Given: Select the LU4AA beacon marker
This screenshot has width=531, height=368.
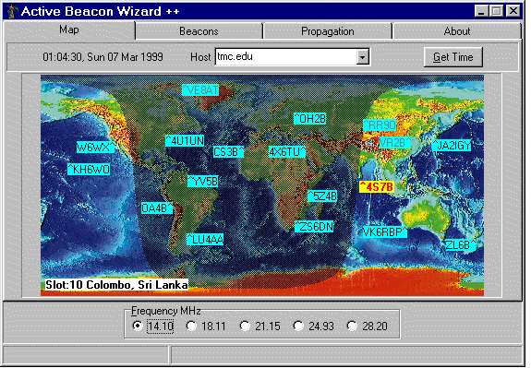Looking at the screenshot, I should point(205,240).
